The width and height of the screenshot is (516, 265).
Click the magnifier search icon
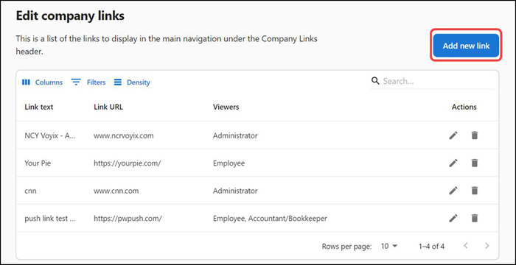(x=375, y=81)
